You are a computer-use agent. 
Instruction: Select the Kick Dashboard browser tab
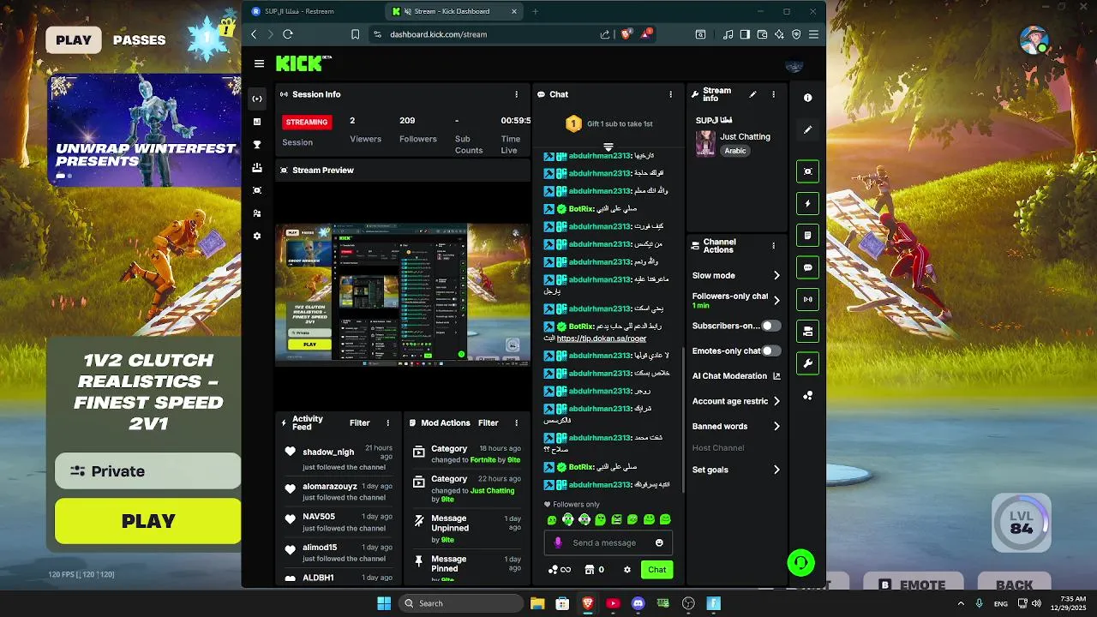[x=451, y=11]
